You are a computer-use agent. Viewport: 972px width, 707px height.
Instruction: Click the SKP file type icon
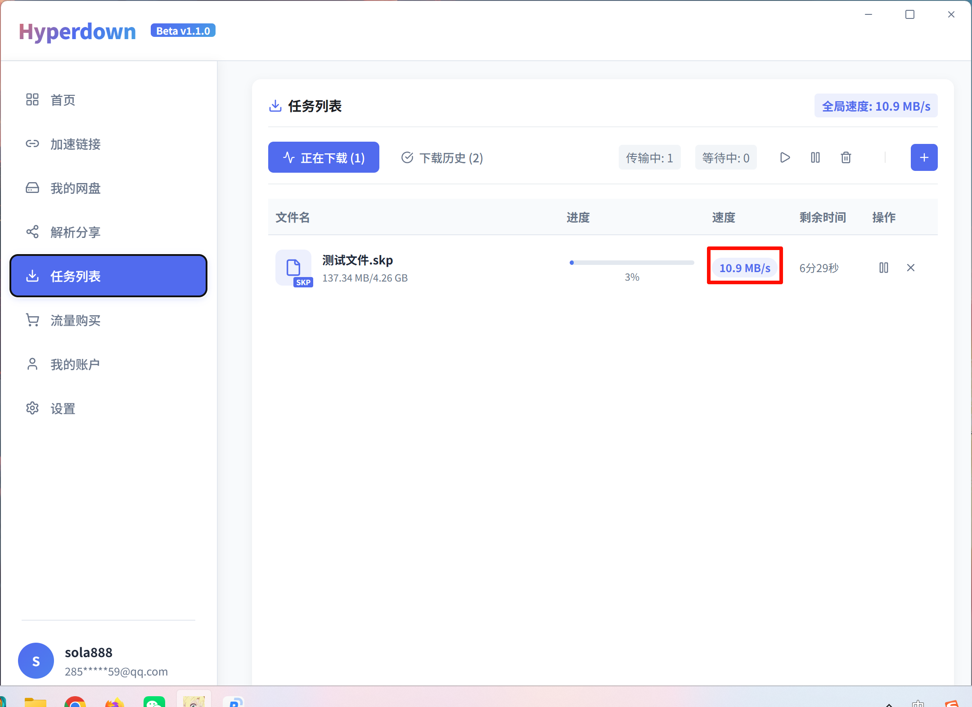coord(294,268)
